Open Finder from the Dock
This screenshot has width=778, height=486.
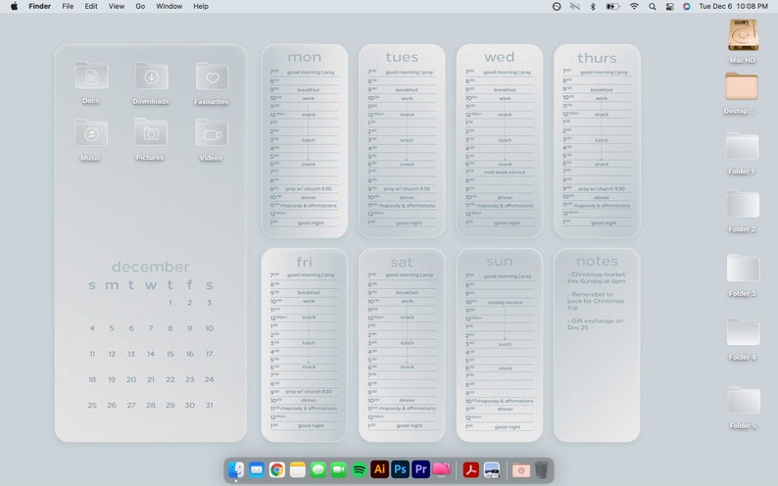236,469
